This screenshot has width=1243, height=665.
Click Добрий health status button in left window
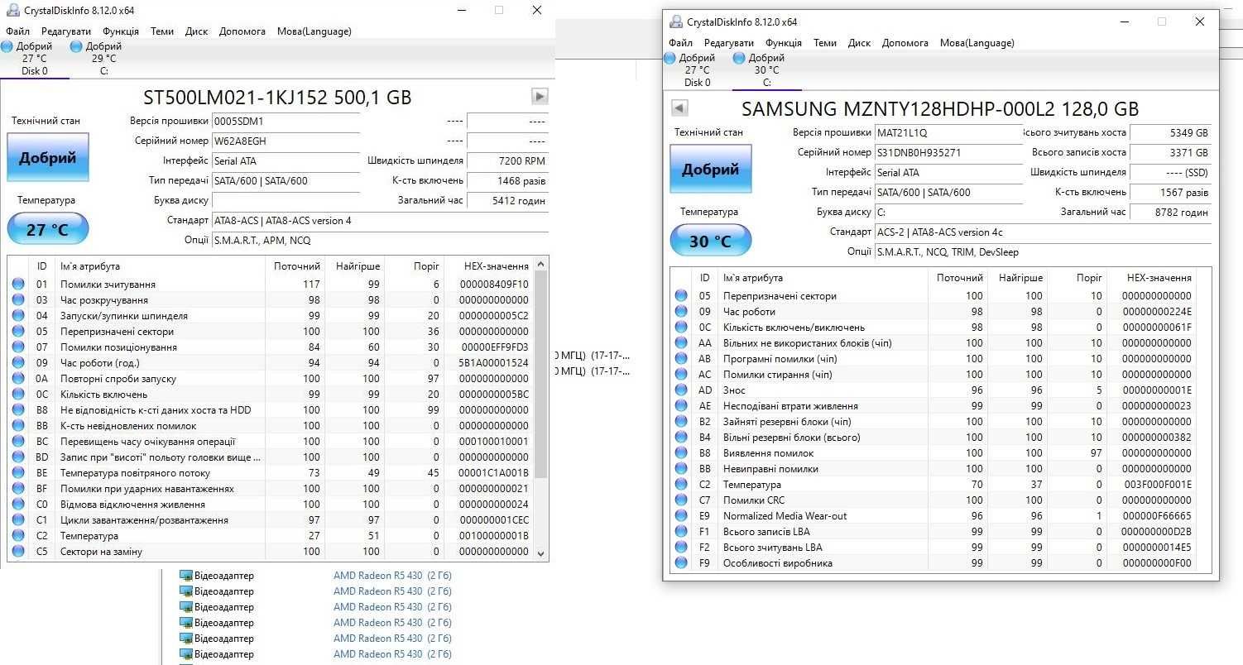(47, 157)
